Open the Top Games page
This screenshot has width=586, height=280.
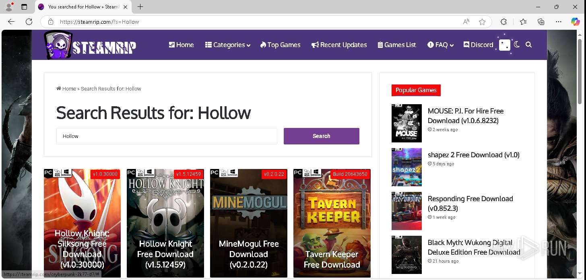coord(280,45)
